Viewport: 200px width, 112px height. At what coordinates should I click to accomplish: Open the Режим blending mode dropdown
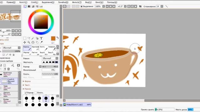click(x=50, y=58)
